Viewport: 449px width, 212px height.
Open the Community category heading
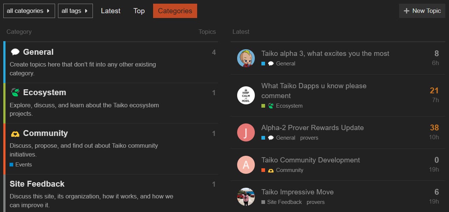[46, 133]
